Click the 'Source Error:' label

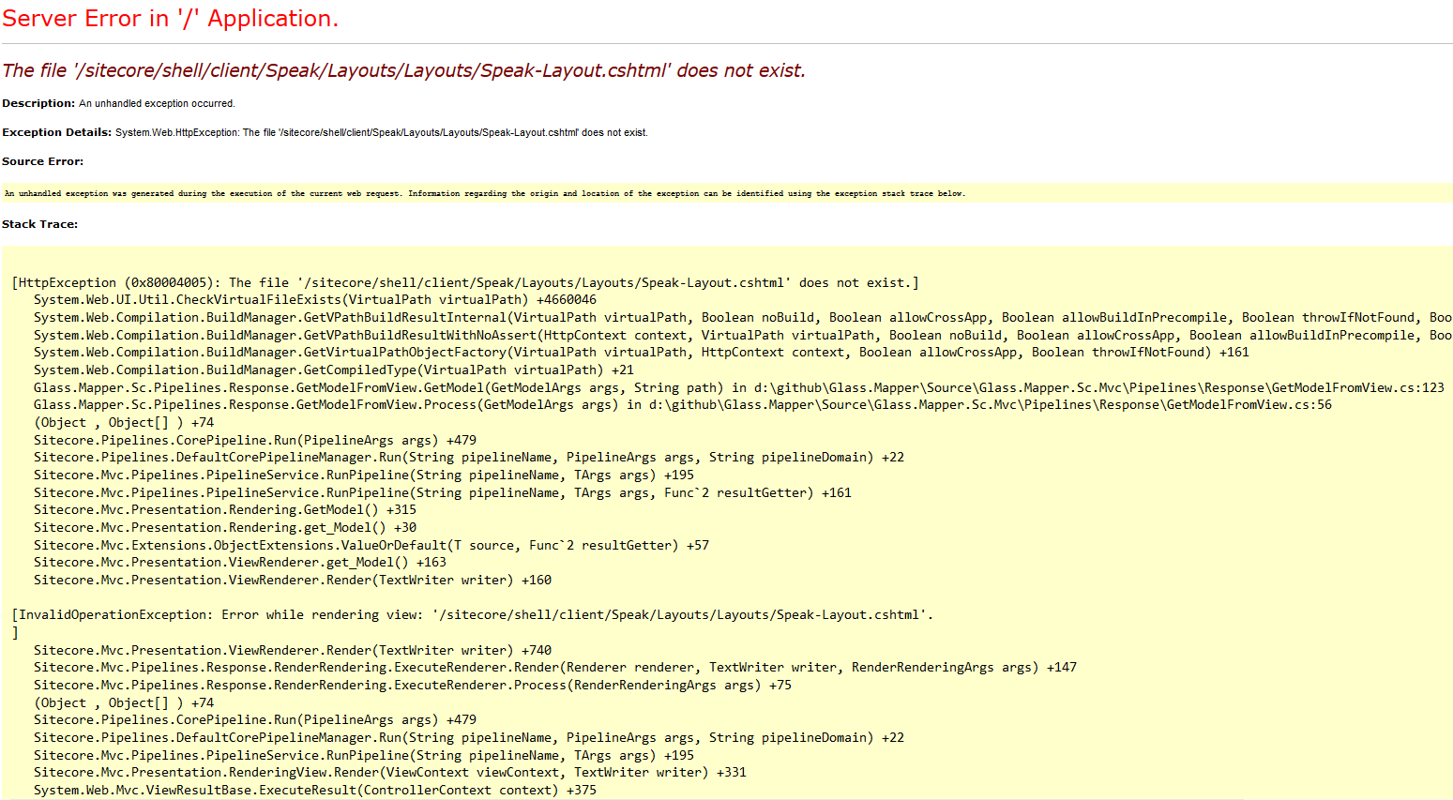[x=43, y=161]
